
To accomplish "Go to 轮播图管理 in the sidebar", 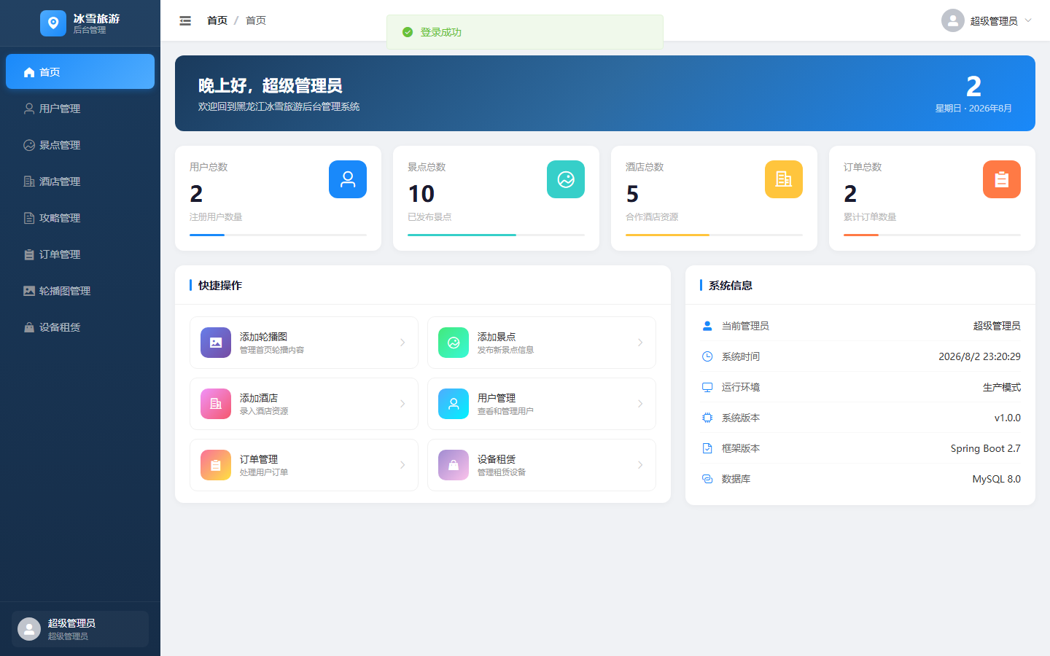I will coord(80,290).
